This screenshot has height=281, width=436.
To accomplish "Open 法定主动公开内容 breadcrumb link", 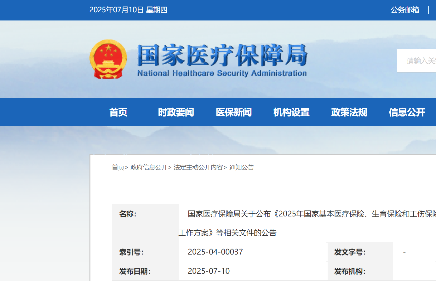I will (198, 168).
